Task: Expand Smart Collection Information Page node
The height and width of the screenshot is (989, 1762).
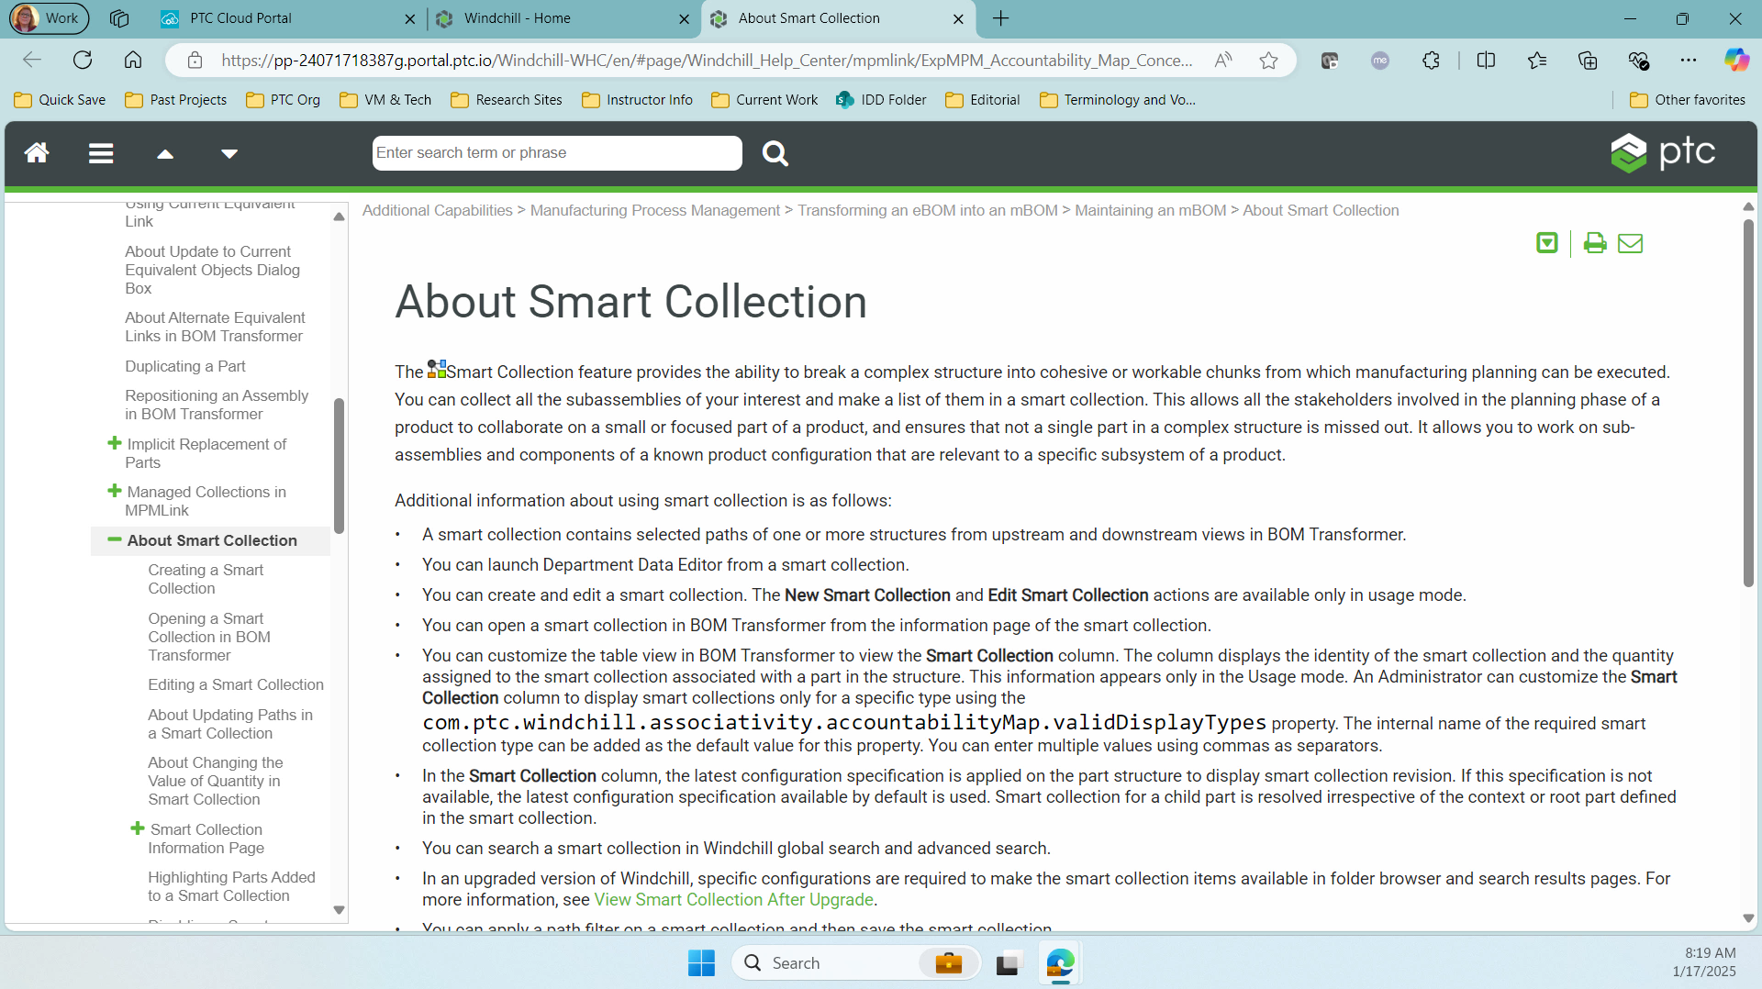Action: coord(138,829)
